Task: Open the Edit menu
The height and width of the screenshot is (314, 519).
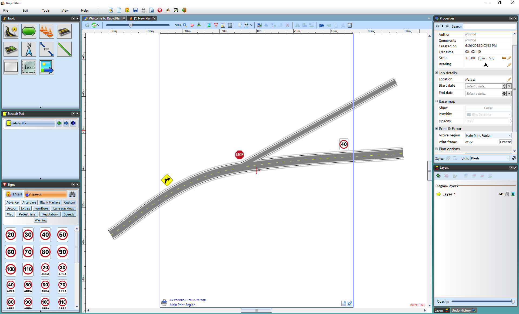Action: pos(25,11)
